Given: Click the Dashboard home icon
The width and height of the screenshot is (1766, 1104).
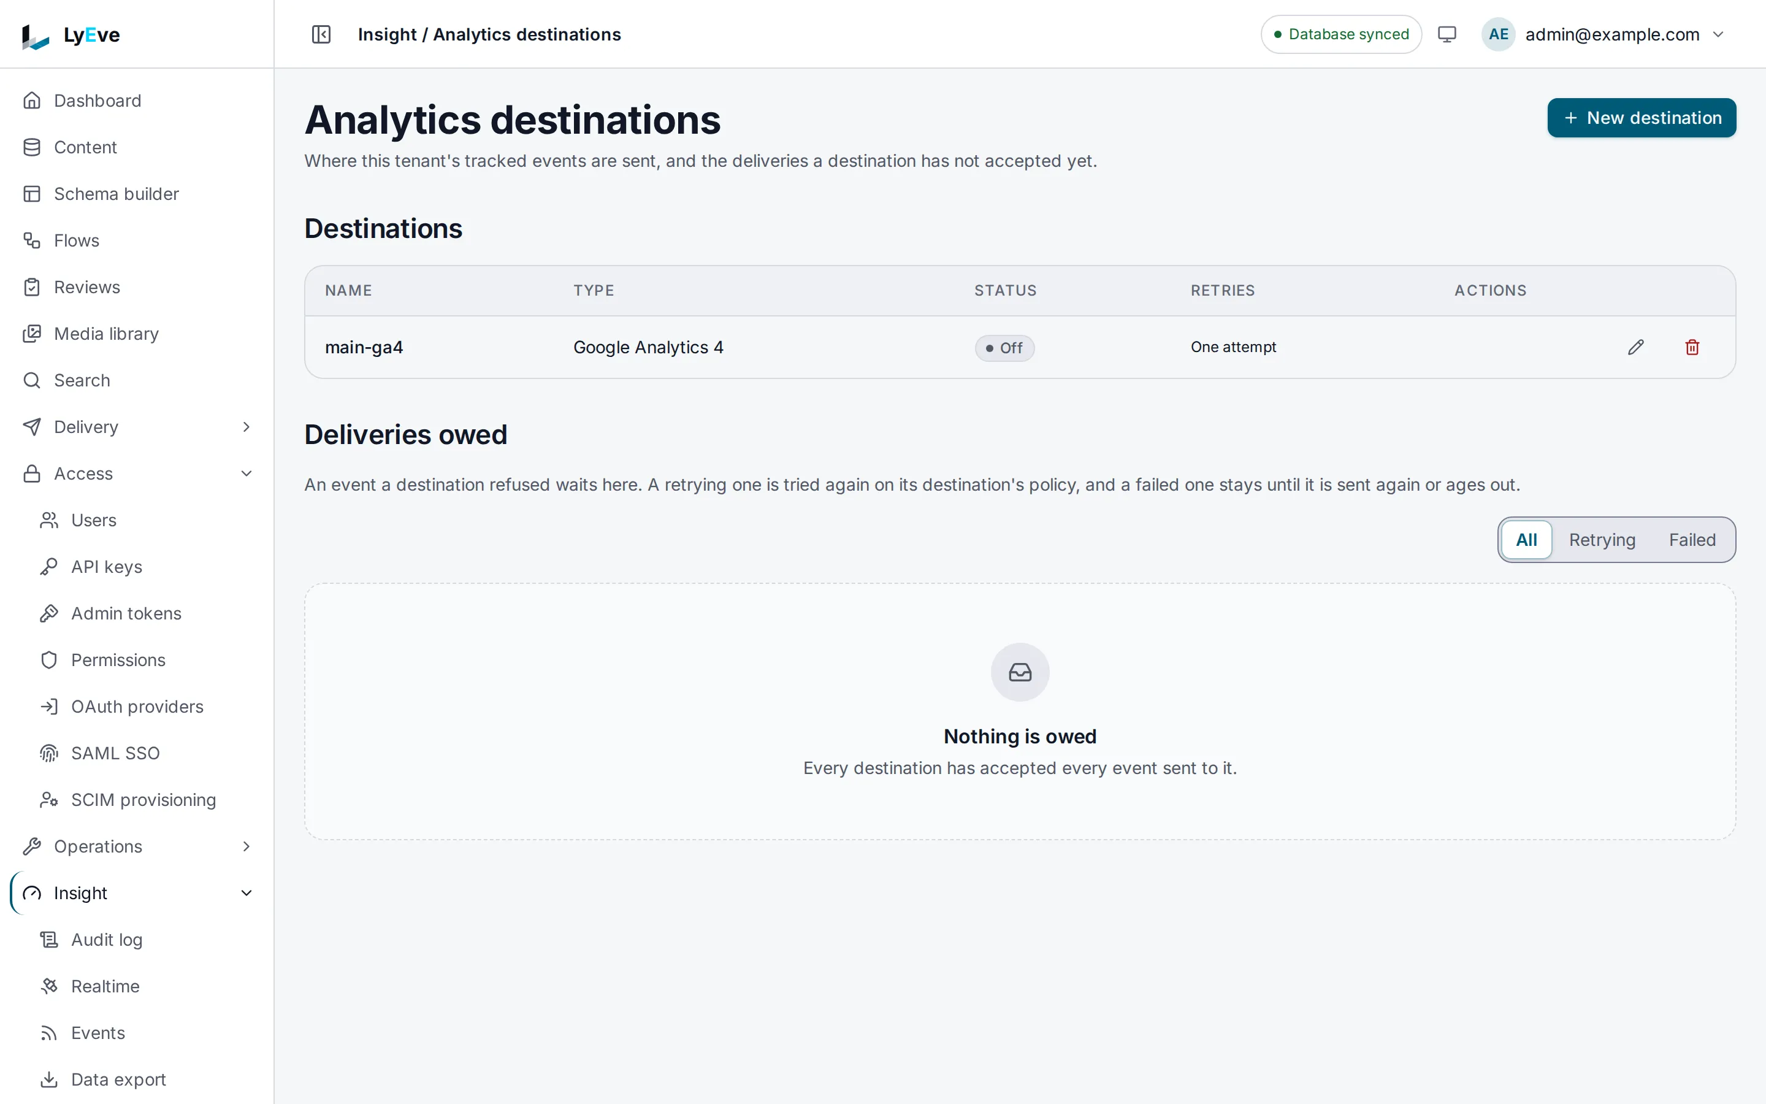Looking at the screenshot, I should 32,101.
